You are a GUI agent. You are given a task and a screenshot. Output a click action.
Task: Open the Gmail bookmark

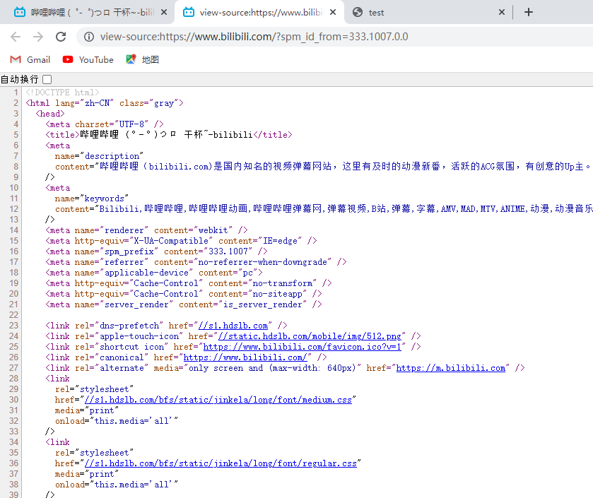[30, 60]
